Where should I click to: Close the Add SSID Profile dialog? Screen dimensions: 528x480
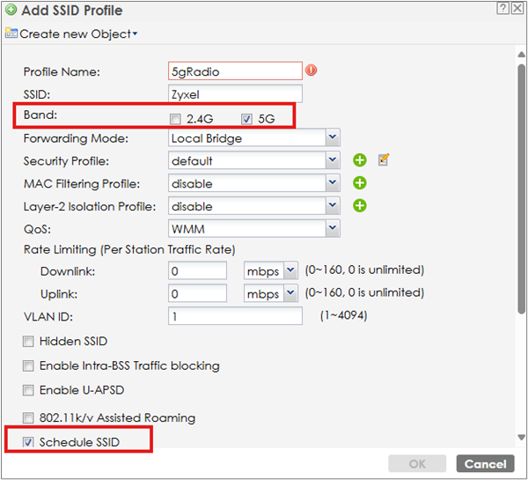click(x=517, y=8)
